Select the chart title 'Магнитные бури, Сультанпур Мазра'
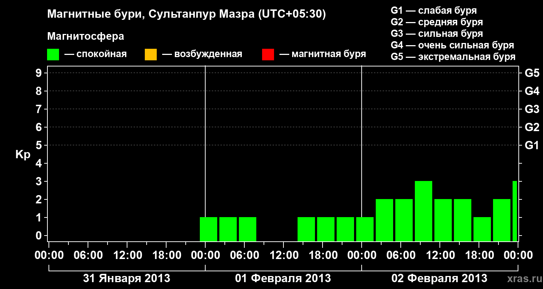Image resolution: width=543 pixels, height=289 pixels. [x=151, y=14]
